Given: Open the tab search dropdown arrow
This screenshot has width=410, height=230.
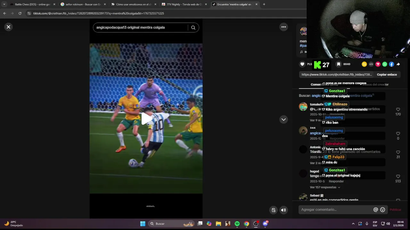Looking at the screenshot, I should (4, 4).
